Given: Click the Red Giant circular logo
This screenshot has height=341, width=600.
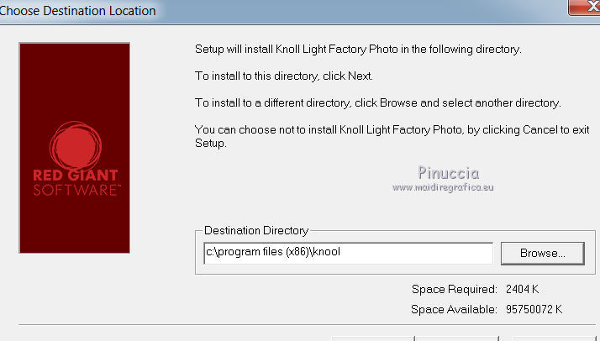Looking at the screenshot, I should (x=76, y=145).
